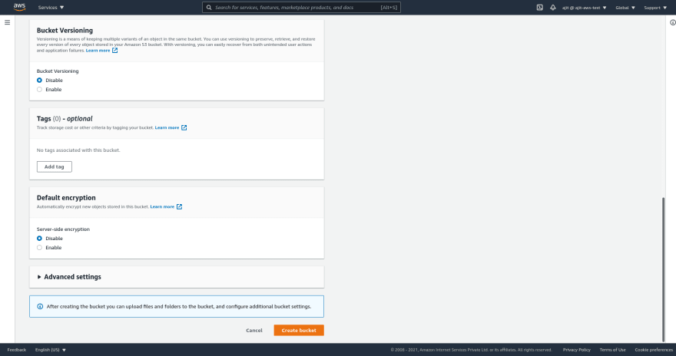Select Enable for Server-side encryption
Image resolution: width=676 pixels, height=356 pixels.
[39, 248]
